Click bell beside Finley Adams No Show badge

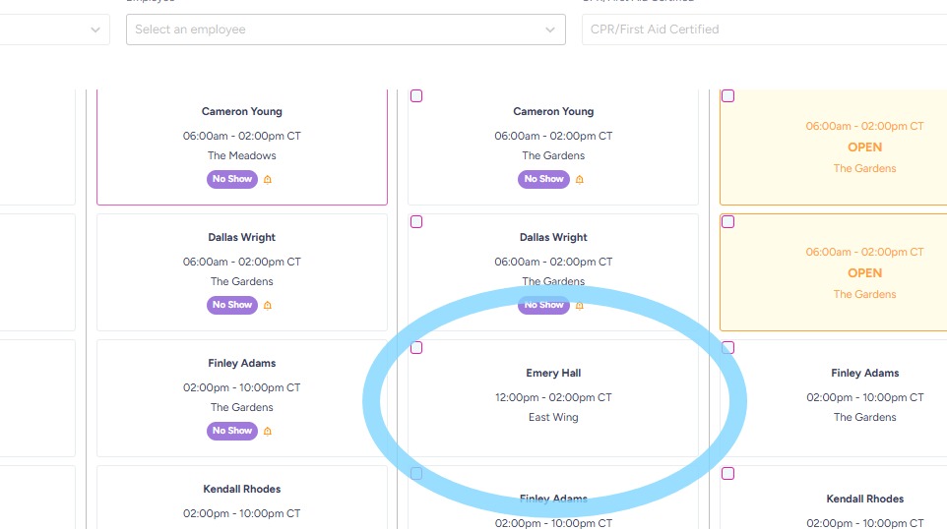[x=268, y=432]
